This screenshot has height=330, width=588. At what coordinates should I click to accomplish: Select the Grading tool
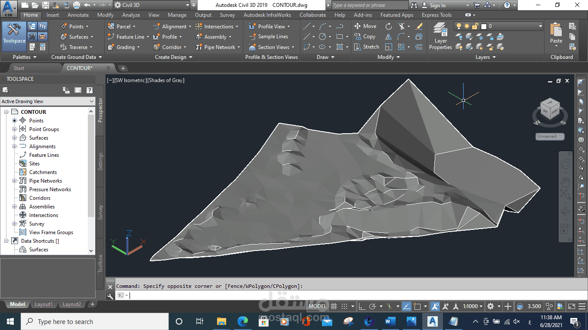(126, 47)
